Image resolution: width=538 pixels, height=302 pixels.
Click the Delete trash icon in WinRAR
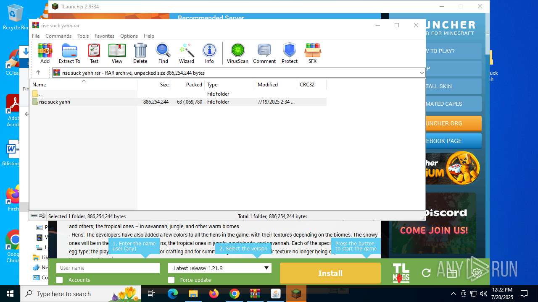(x=140, y=53)
